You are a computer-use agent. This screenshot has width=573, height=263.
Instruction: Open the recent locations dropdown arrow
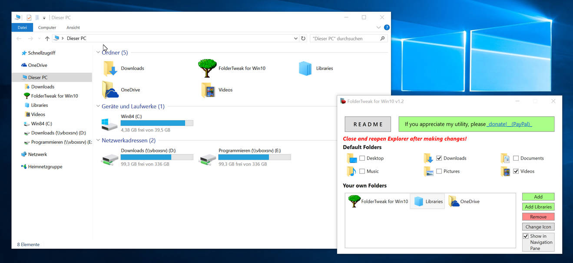tap(40, 39)
